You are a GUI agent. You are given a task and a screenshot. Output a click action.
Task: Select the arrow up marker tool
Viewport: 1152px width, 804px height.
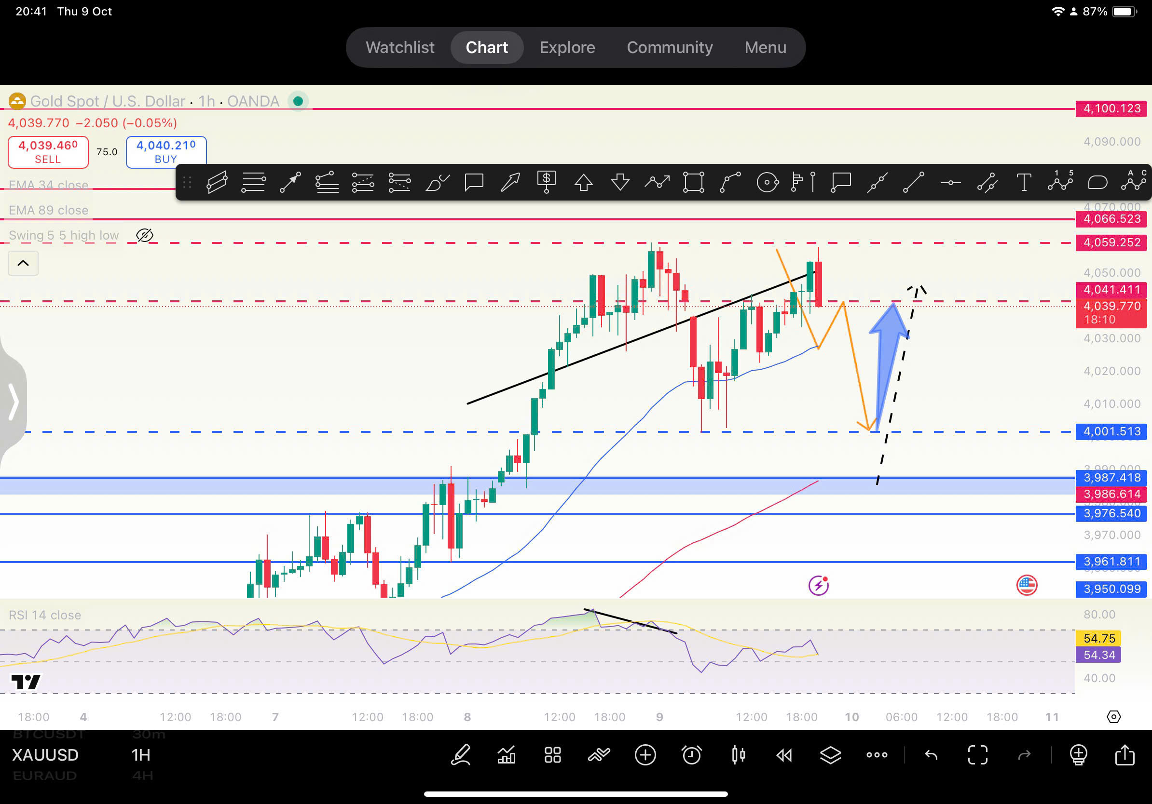pos(584,183)
